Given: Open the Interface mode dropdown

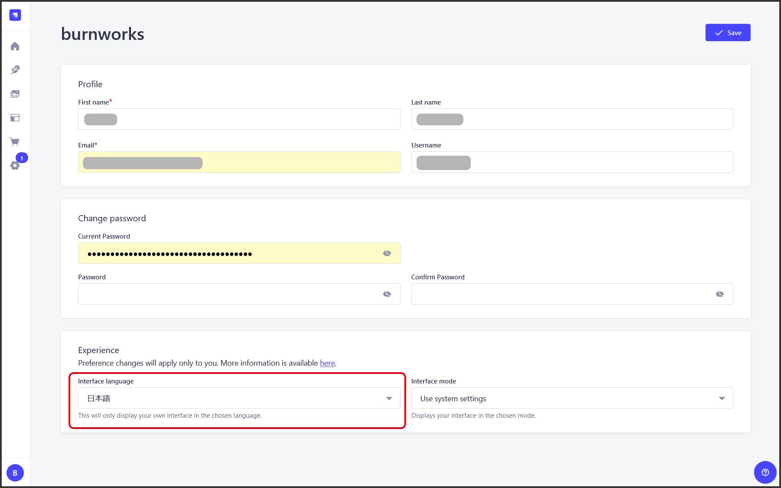Looking at the screenshot, I should pyautogui.click(x=572, y=398).
